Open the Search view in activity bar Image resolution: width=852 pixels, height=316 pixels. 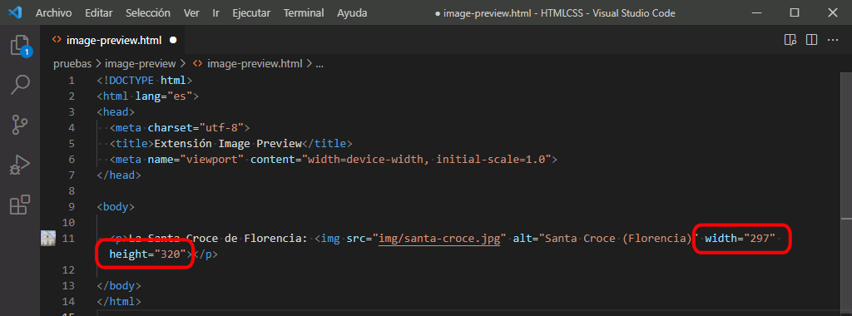[x=20, y=86]
